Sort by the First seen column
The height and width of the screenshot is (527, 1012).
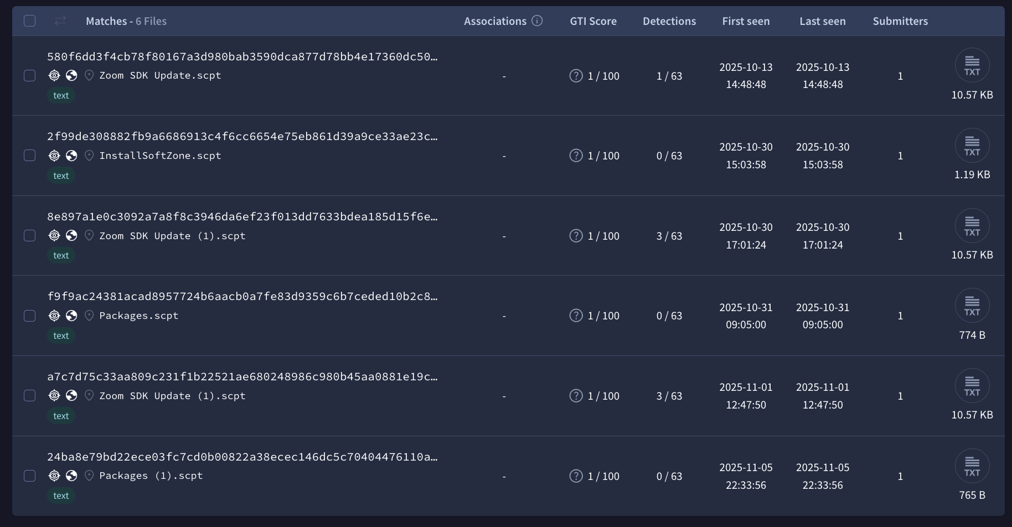click(746, 21)
